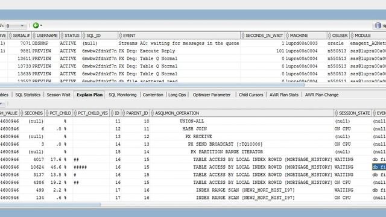This screenshot has height=217, width=386.
Task: Select PX PARTITION RANGE ITERATOR row
Action: click(242, 152)
